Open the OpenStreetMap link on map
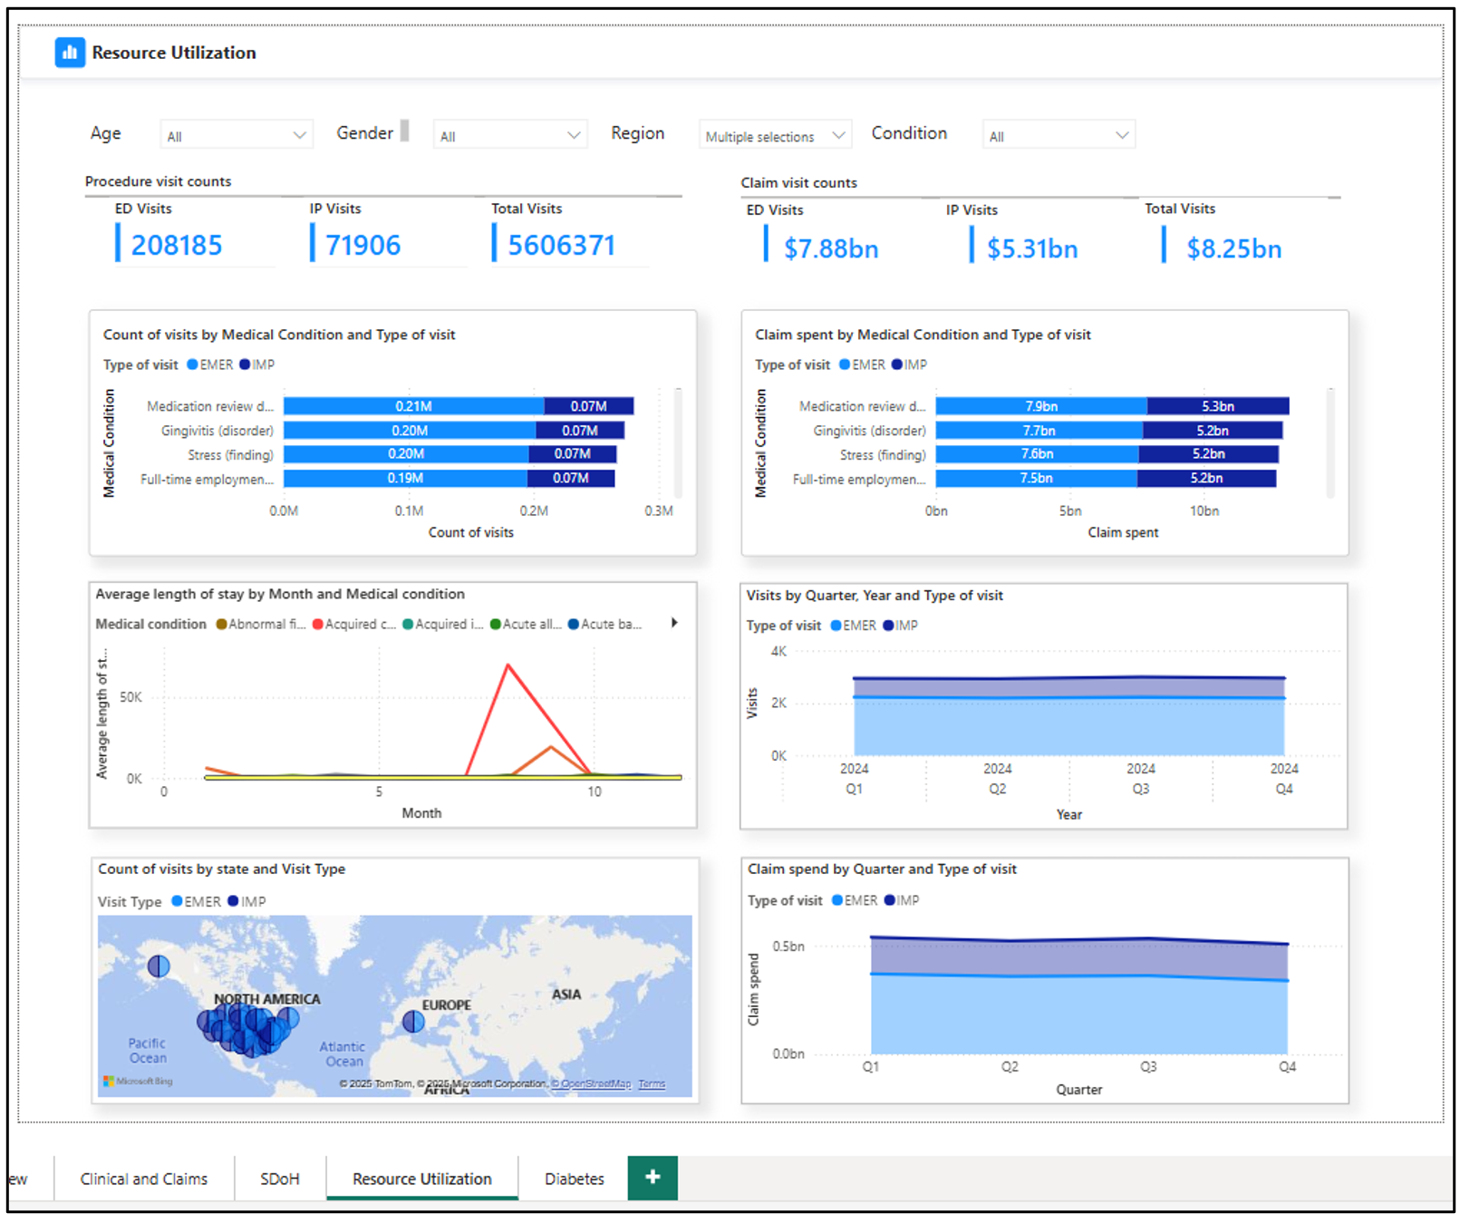Image resolution: width=1460 pixels, height=1214 pixels. pyautogui.click(x=591, y=1084)
